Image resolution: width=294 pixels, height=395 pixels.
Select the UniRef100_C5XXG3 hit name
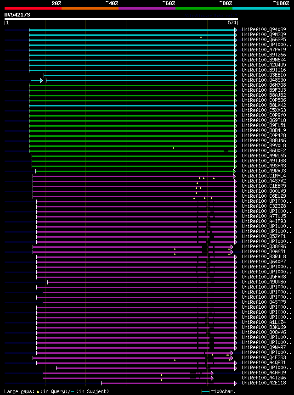click(x=264, y=110)
